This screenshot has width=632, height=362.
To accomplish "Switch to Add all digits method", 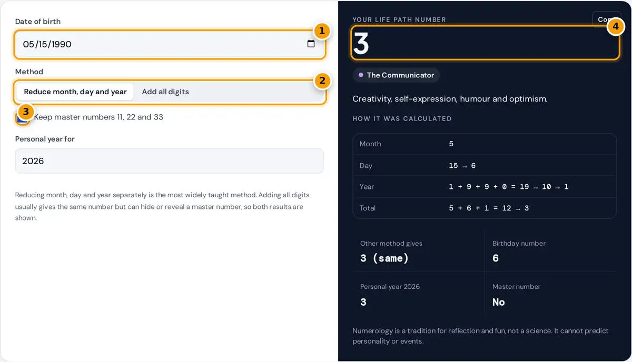I will (165, 92).
